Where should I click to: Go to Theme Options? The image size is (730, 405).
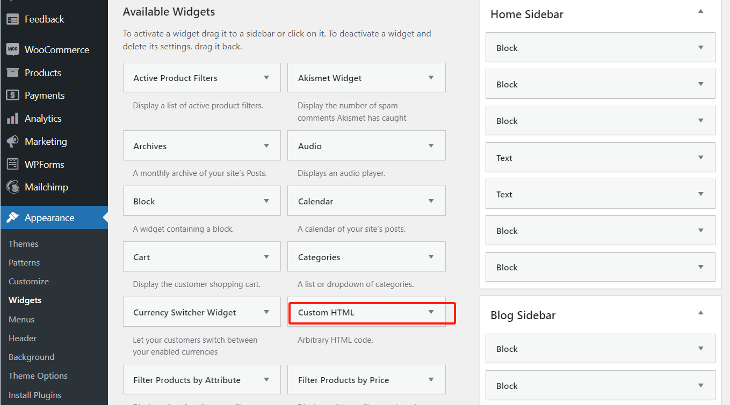click(38, 375)
